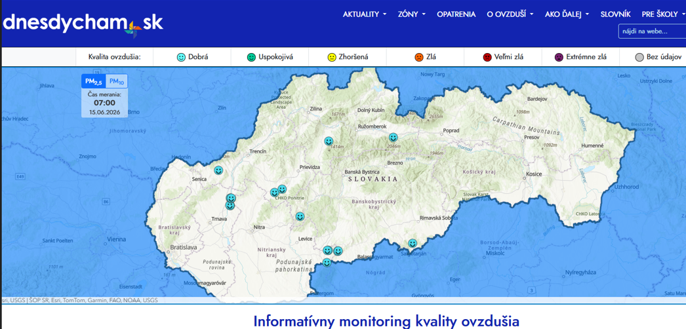This screenshot has width=686, height=329.
Task: Click the 07:00 measurement time
Action: tap(104, 103)
